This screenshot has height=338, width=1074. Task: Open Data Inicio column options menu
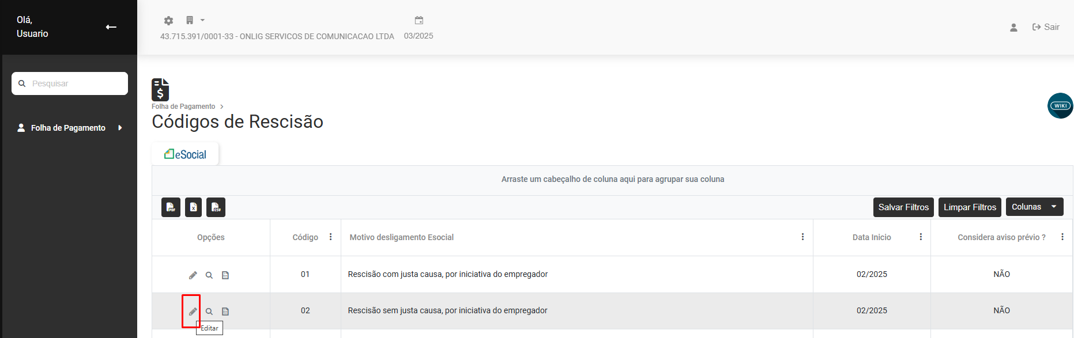click(921, 237)
